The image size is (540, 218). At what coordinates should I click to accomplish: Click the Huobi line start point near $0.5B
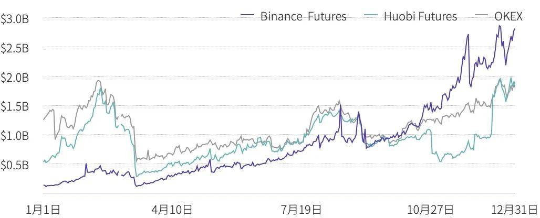tap(44, 161)
